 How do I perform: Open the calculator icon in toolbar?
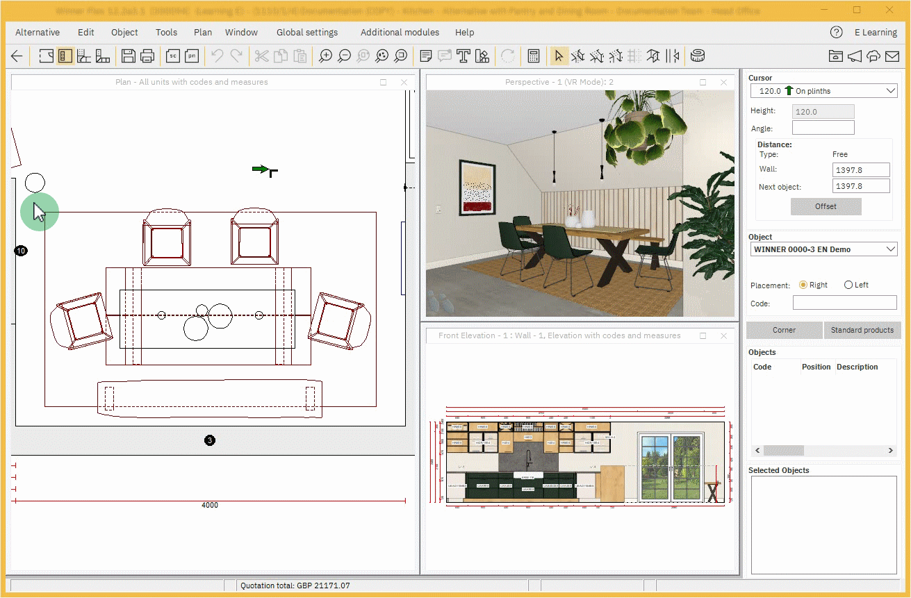(x=534, y=56)
